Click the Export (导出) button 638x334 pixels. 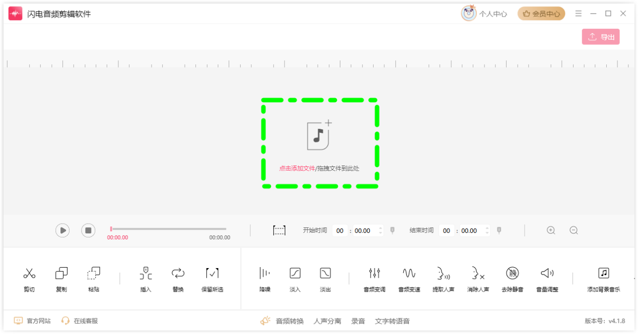601,37
